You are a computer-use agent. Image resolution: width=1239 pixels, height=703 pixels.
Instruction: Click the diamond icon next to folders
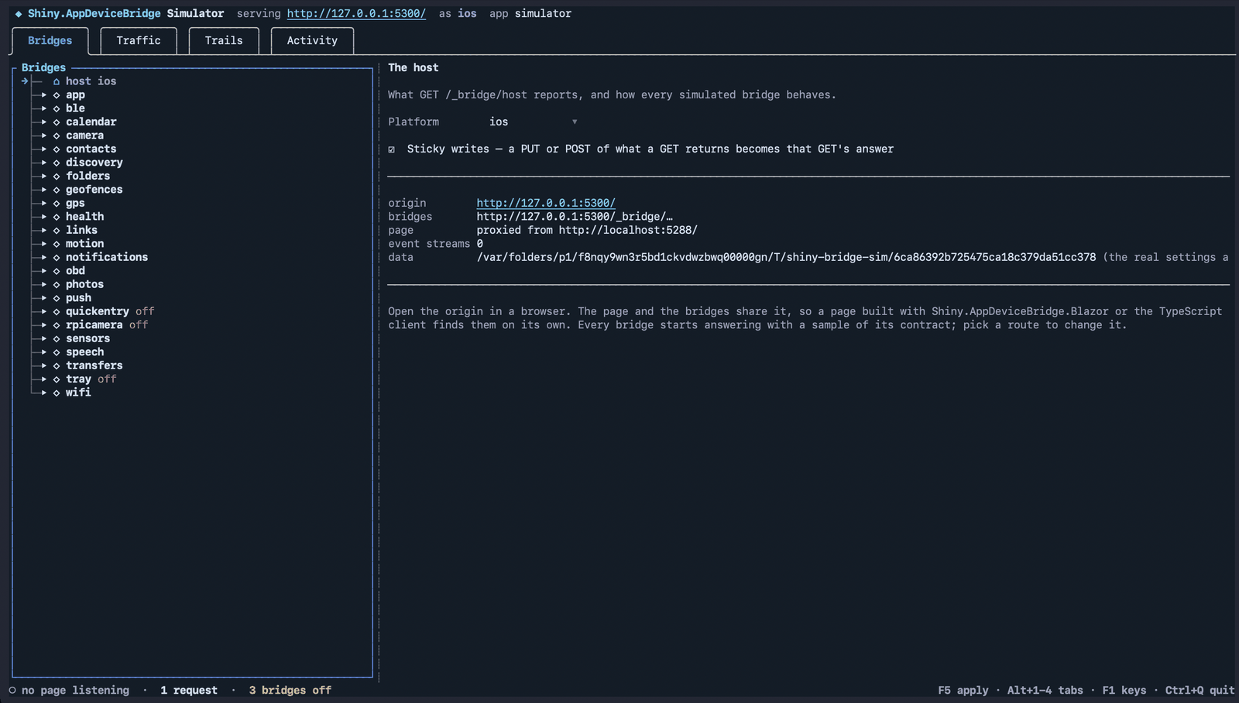[x=57, y=176]
